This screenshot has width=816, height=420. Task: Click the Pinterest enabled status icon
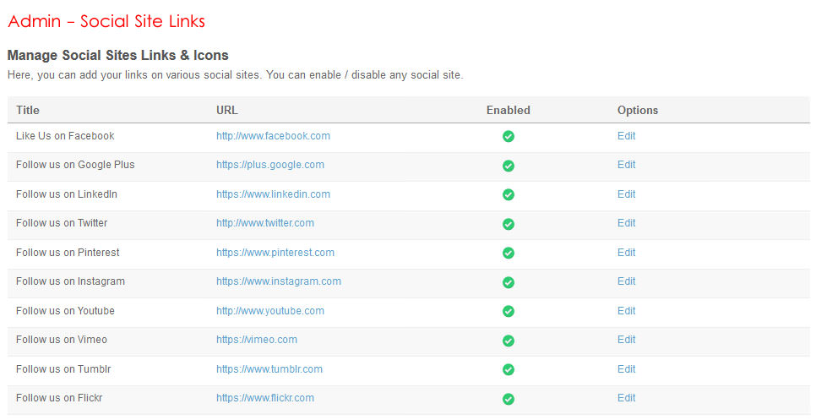coord(509,254)
